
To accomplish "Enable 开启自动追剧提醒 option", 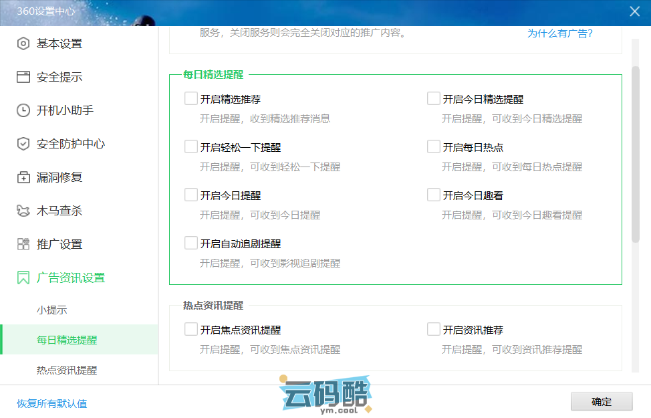I will tap(190, 242).
